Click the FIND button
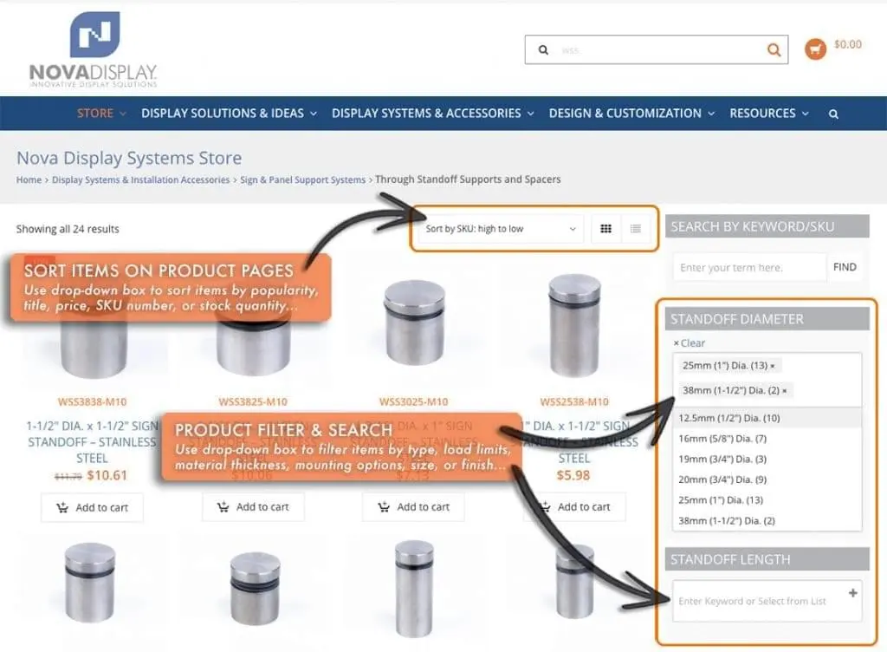The width and height of the screenshot is (887, 652). 845,267
